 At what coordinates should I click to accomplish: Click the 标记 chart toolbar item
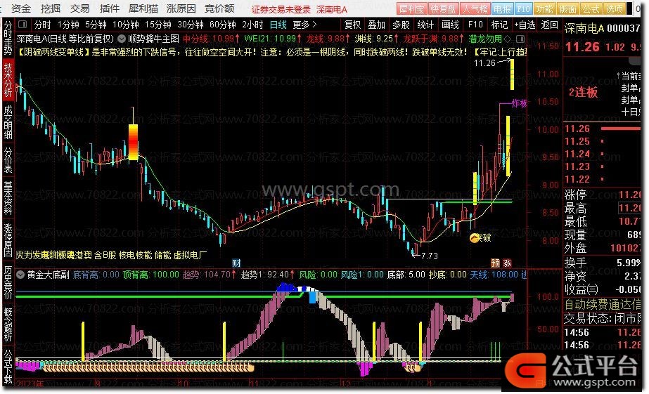499,25
